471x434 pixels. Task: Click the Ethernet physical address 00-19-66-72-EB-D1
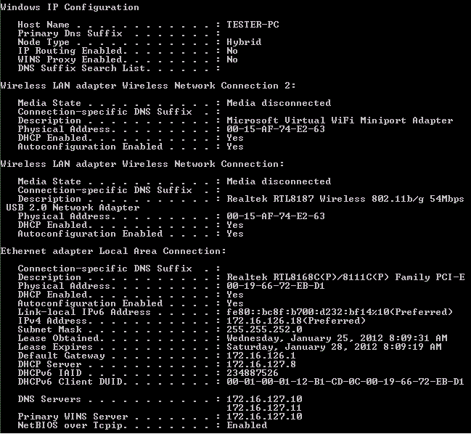point(276,286)
